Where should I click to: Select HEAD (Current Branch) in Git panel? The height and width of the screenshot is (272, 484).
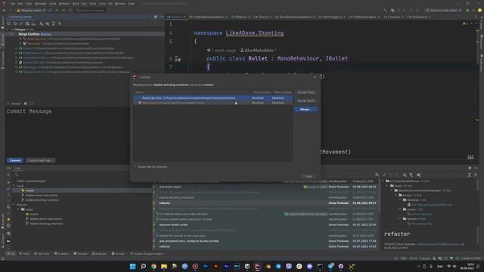click(31, 181)
